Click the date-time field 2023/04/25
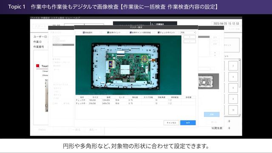272x153 pixels. coord(226,23)
